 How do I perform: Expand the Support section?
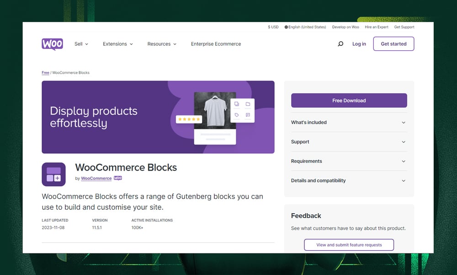[x=349, y=142]
